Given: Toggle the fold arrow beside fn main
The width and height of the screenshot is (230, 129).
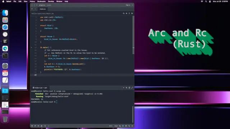Looking at the screenshot, I should 32,47.
